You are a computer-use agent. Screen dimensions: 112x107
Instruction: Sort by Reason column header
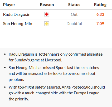pos(47,5)
